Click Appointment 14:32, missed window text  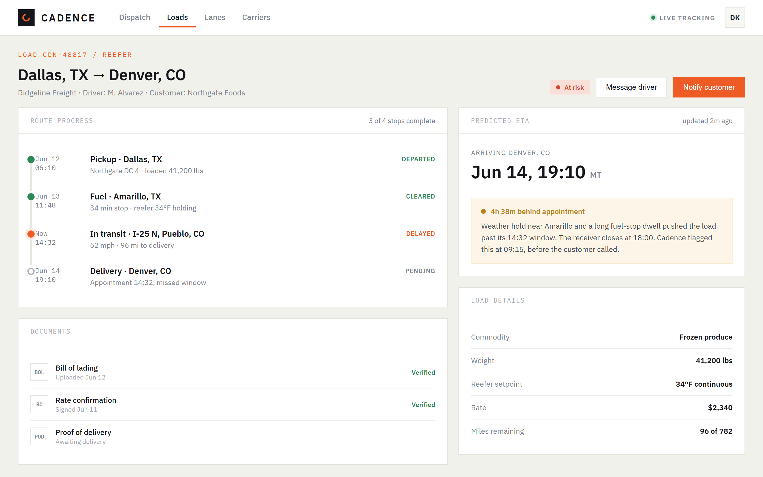(148, 282)
